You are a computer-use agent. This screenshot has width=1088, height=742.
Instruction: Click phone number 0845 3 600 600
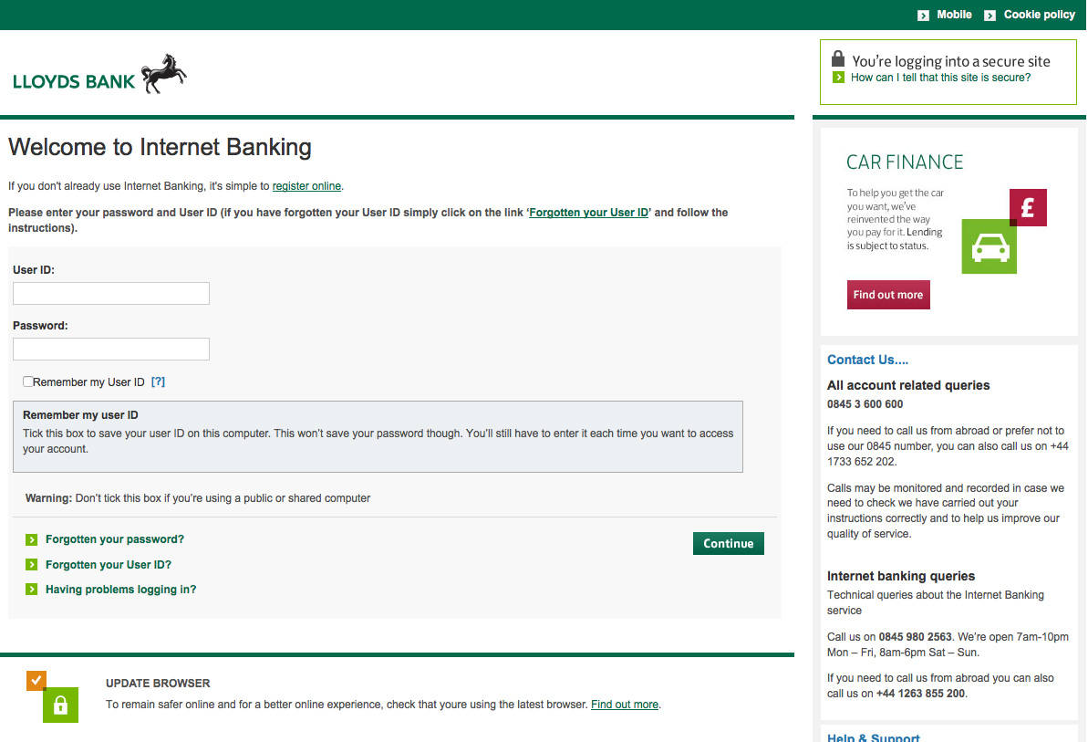865,404
